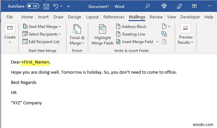Toggle the AutoSave switch
The width and height of the screenshot is (217, 128).
[x=33, y=6]
